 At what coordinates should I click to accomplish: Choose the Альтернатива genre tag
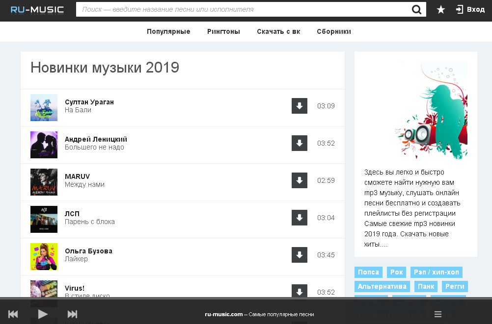coord(382,286)
